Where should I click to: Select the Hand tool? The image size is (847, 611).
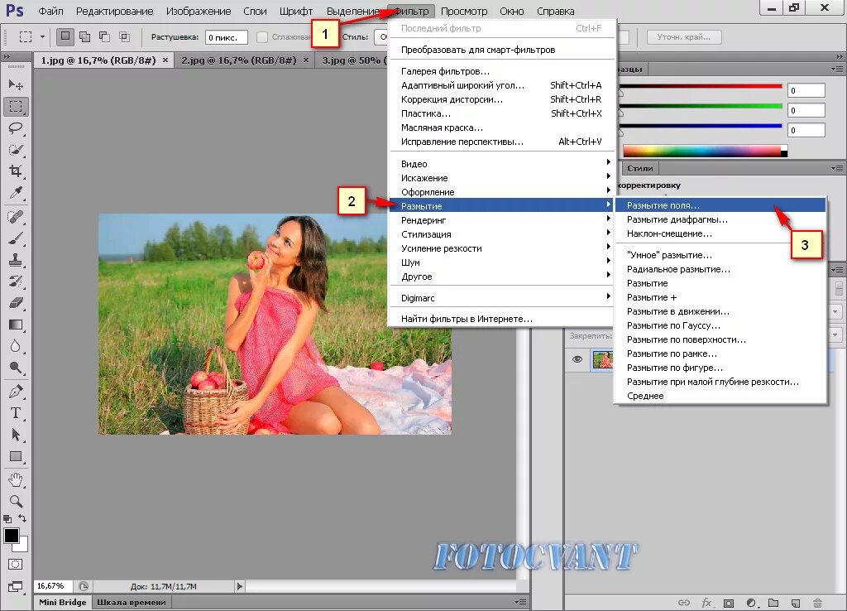tap(16, 479)
